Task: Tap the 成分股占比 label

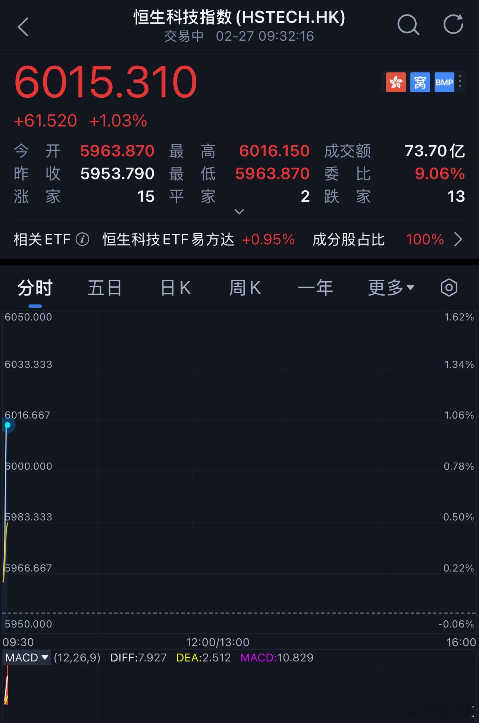Action: click(348, 240)
